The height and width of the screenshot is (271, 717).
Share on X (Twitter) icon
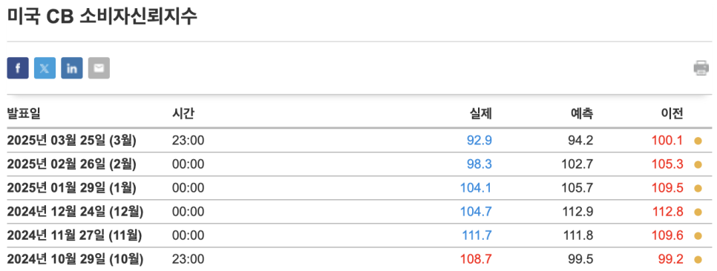(45, 68)
